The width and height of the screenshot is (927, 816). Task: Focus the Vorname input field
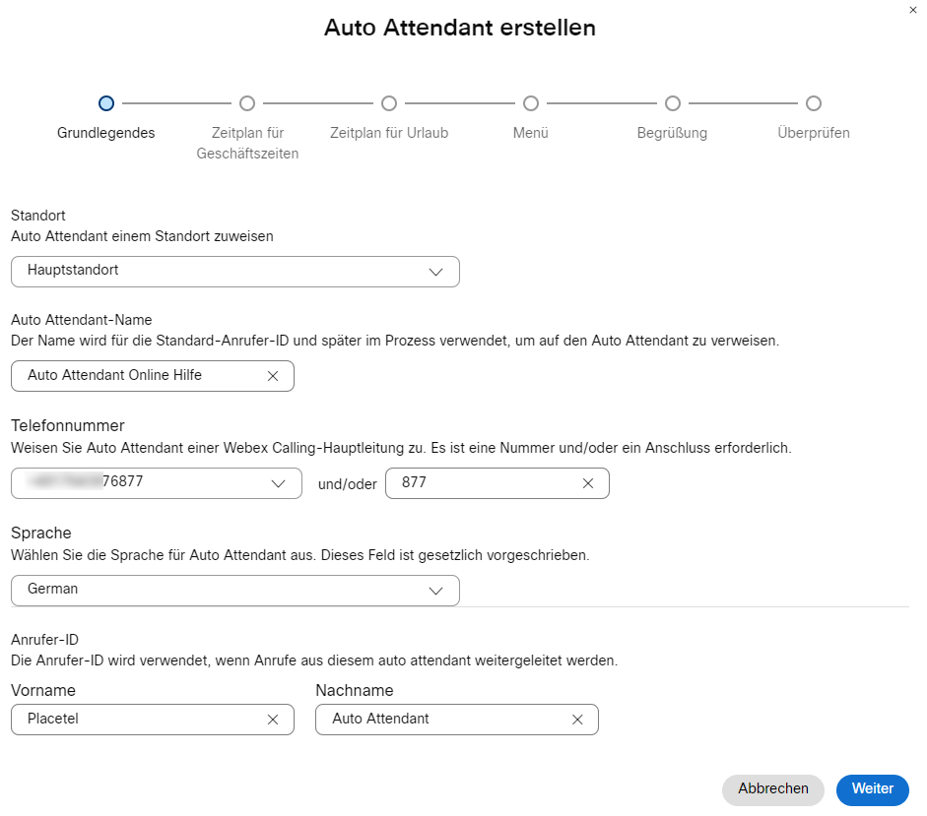(138, 720)
